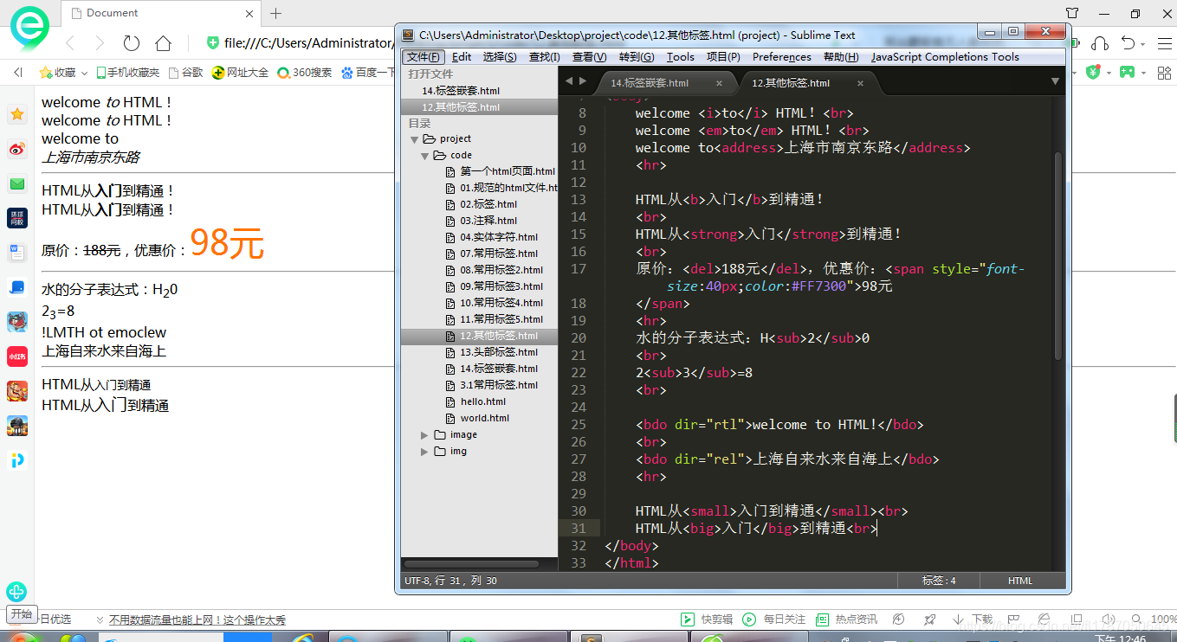Open the gamepad icon dropdown arrow
The image size is (1177, 642).
(x=1141, y=73)
